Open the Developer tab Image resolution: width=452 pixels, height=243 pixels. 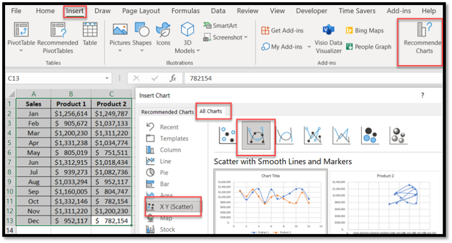(312, 11)
